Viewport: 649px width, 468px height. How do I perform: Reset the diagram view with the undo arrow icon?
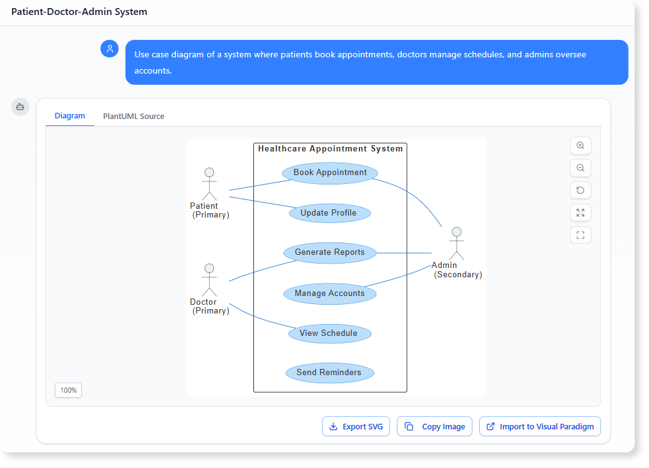(580, 190)
